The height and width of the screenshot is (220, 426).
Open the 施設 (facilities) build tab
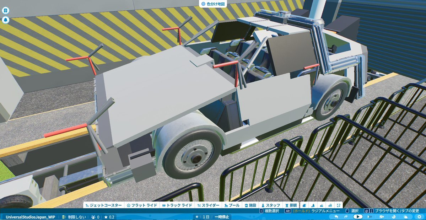[250, 205]
